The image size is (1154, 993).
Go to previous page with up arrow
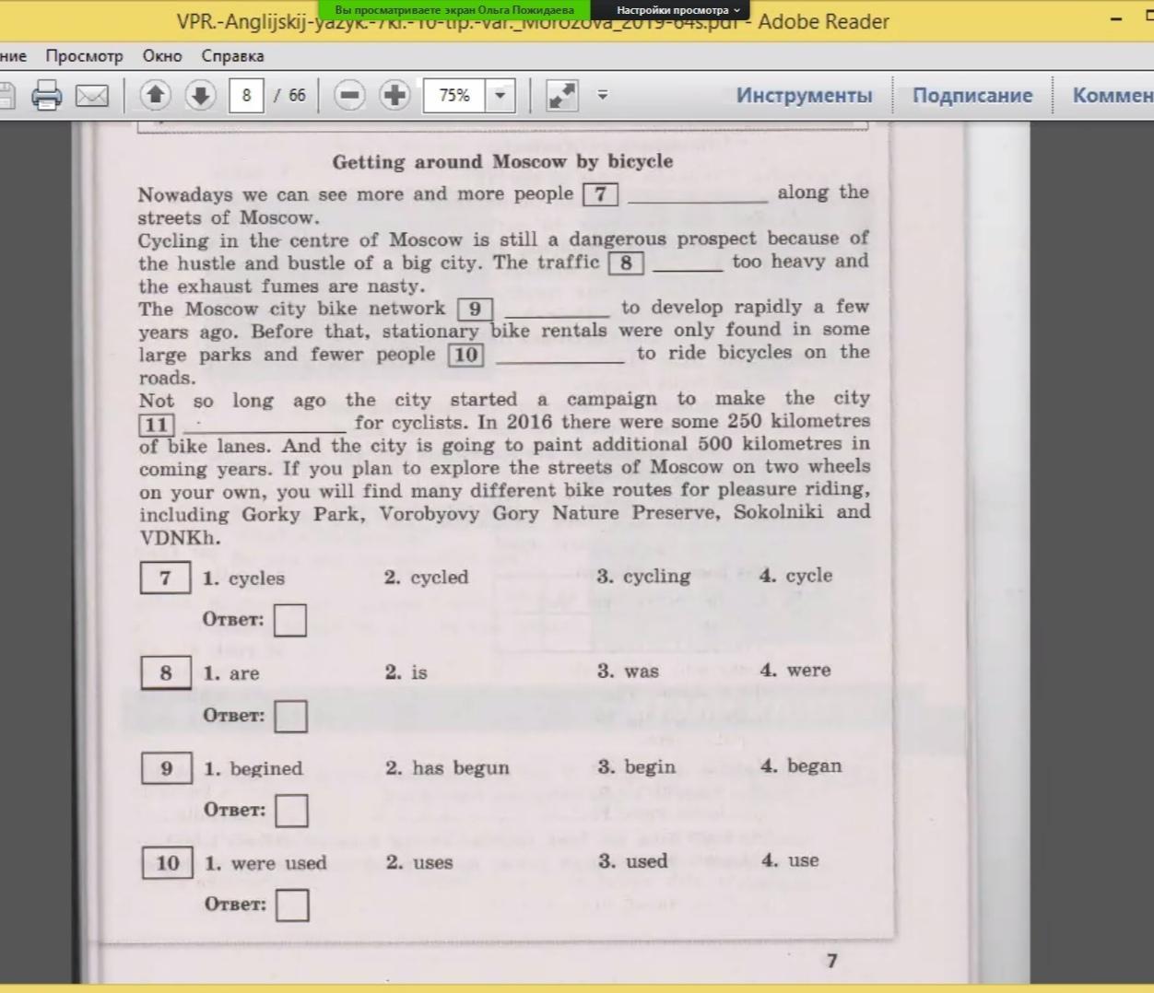(155, 95)
